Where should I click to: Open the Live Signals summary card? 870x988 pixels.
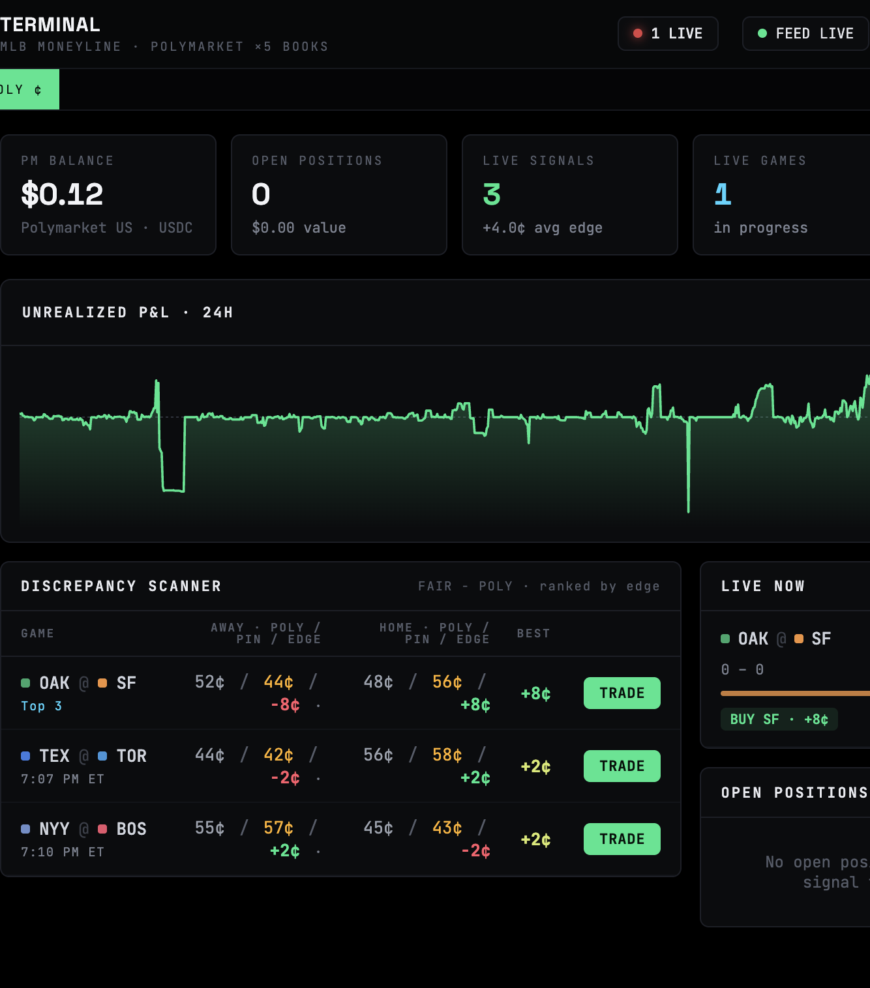click(570, 195)
